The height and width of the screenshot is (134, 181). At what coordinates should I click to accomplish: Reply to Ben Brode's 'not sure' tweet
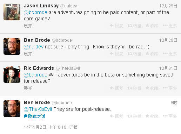[116, 54]
